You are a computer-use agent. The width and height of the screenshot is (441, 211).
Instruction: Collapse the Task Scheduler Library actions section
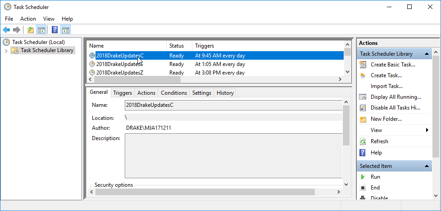click(x=428, y=54)
